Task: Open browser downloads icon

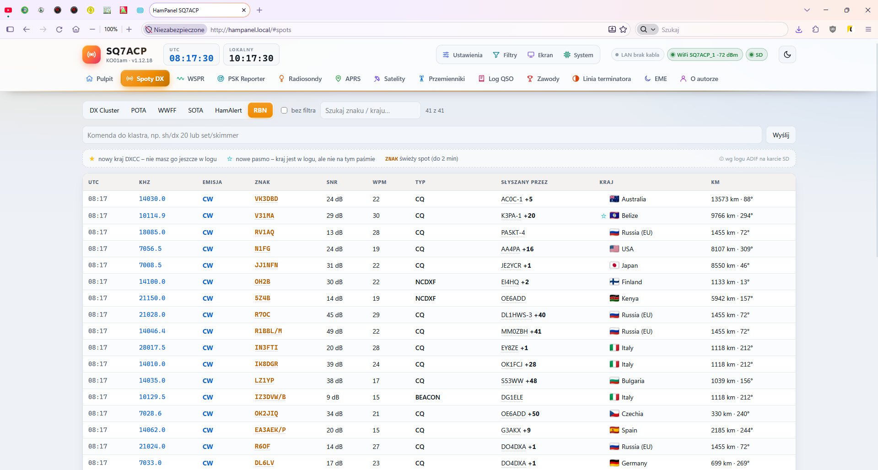Action: (799, 29)
